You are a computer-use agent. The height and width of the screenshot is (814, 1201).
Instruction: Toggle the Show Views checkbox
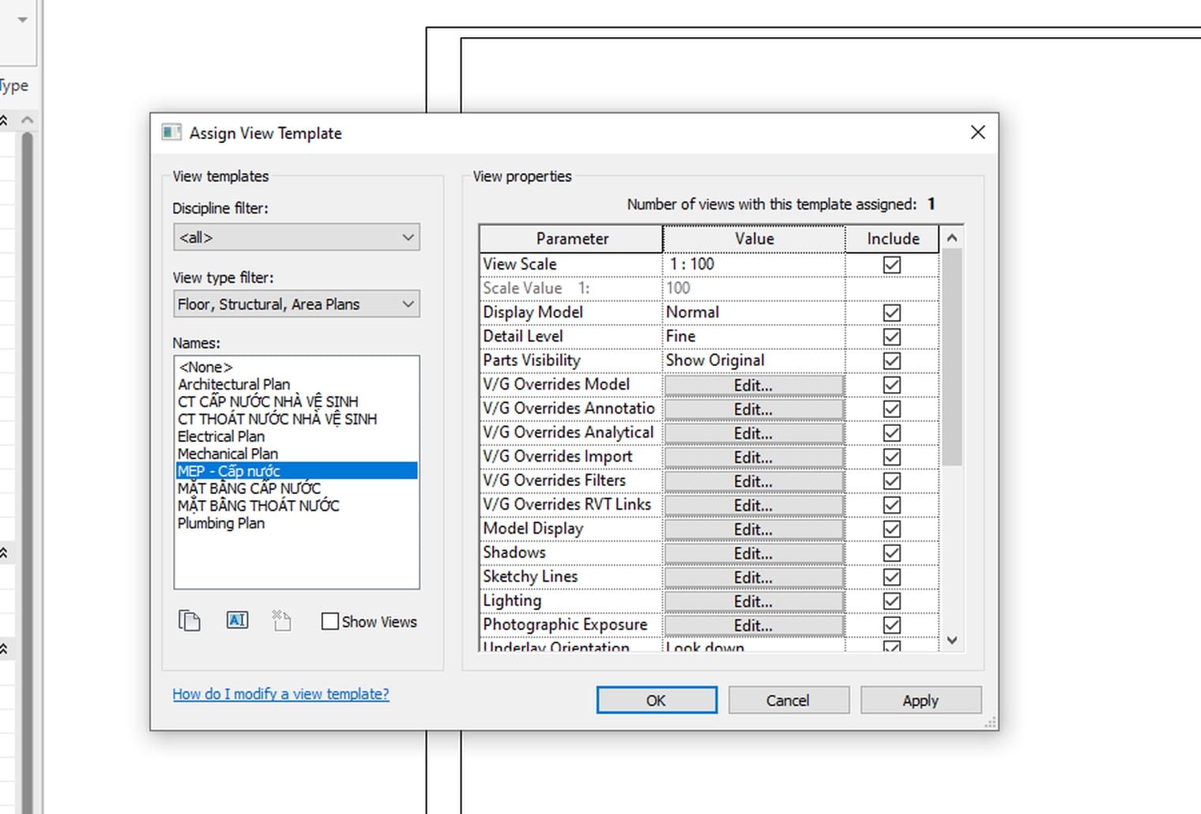329,622
